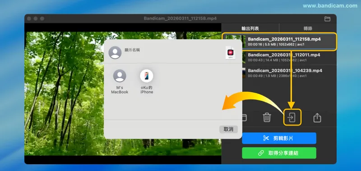Cancel the AirDrop sheet with 取消

[228, 129]
